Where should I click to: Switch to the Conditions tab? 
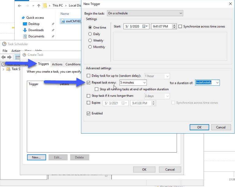[x=73, y=64]
